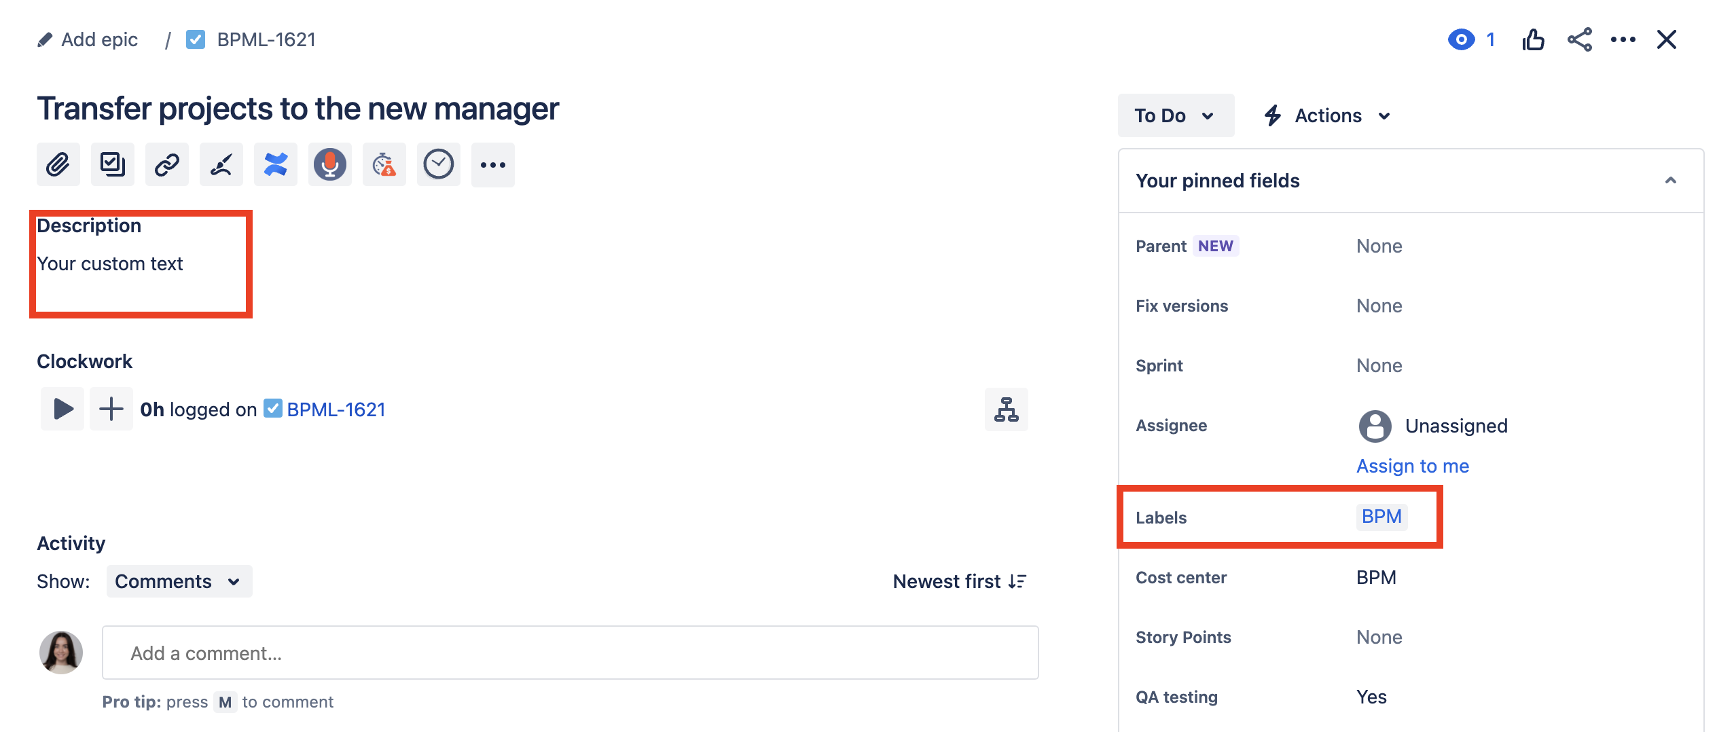1717x732 pixels.
Task: Collapse the Your pinned fields section
Action: 1670,181
